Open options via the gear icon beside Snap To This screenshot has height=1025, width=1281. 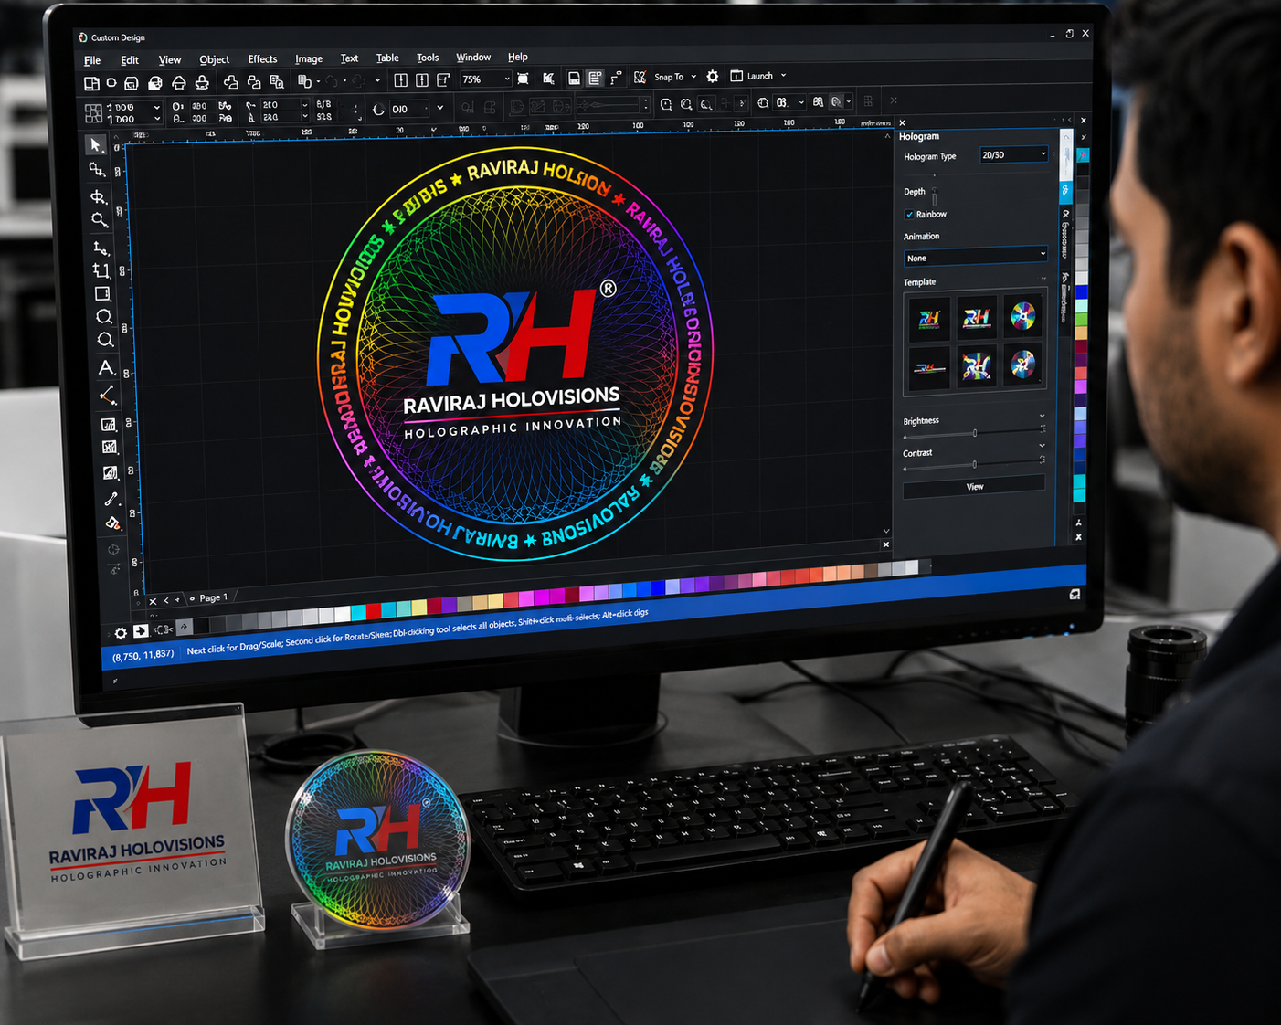713,77
